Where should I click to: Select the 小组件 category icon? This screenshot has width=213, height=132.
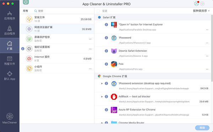[x=29, y=69]
